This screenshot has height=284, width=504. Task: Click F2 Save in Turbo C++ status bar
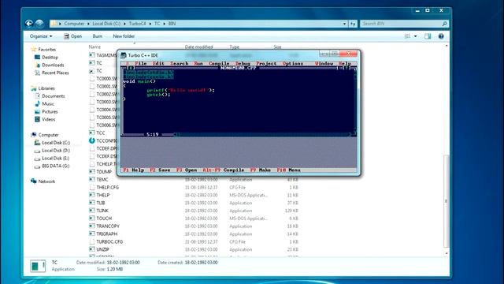click(160, 170)
